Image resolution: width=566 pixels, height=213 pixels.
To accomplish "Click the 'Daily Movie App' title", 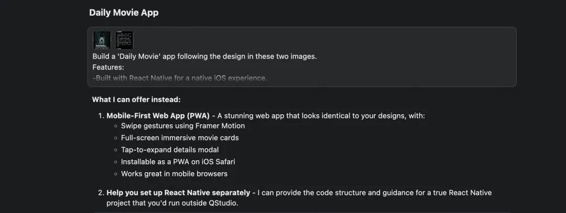I will 124,13.
